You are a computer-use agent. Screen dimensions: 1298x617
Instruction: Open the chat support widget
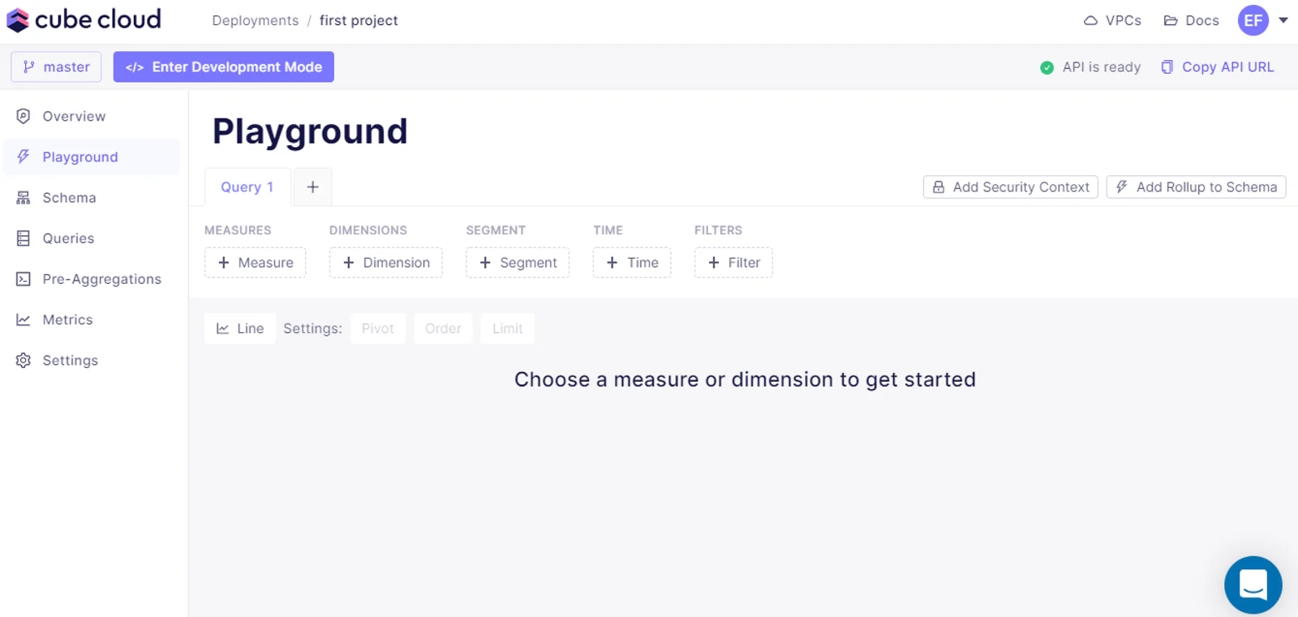1253,585
